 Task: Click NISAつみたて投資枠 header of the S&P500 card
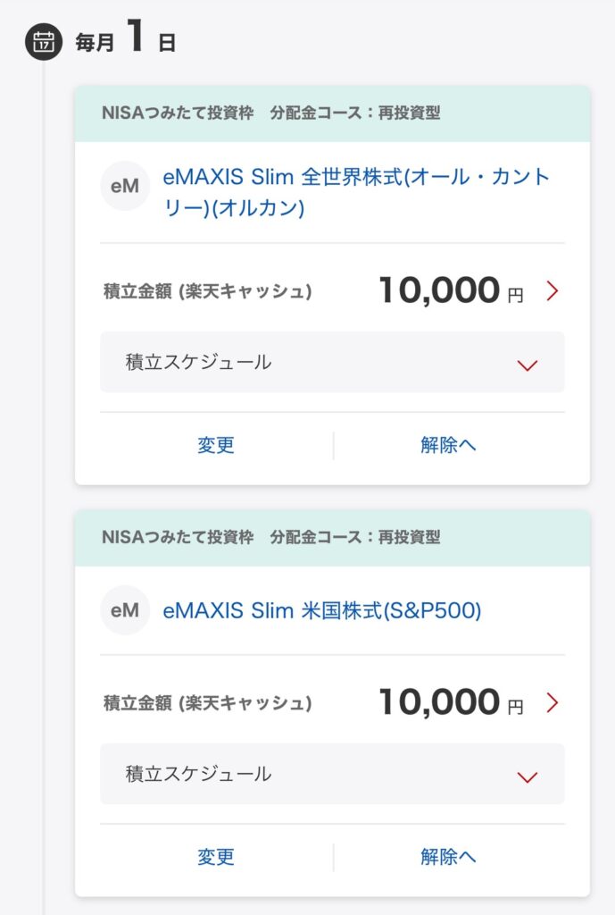coord(179,538)
